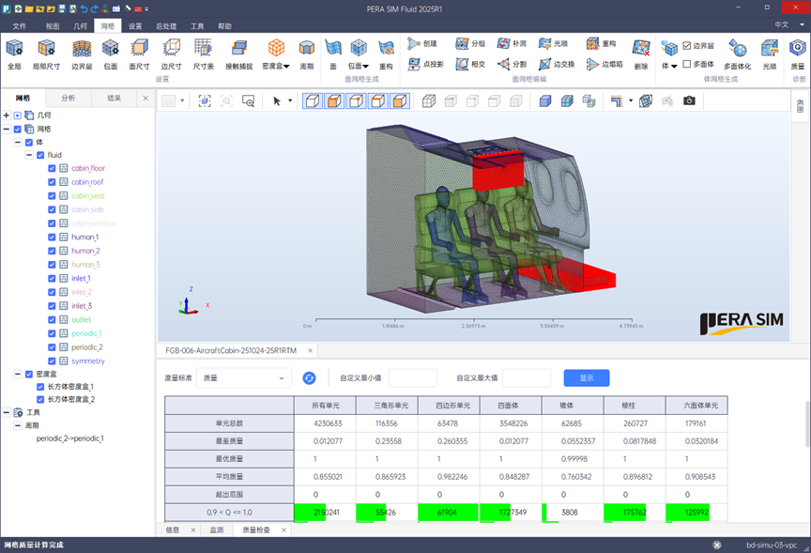This screenshot has height=553, width=811.
Task: Click the 中文 language selector
Action: click(x=781, y=24)
